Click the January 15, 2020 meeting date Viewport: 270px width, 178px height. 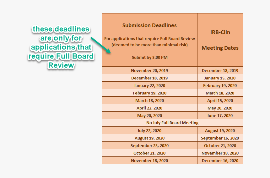tap(220, 78)
